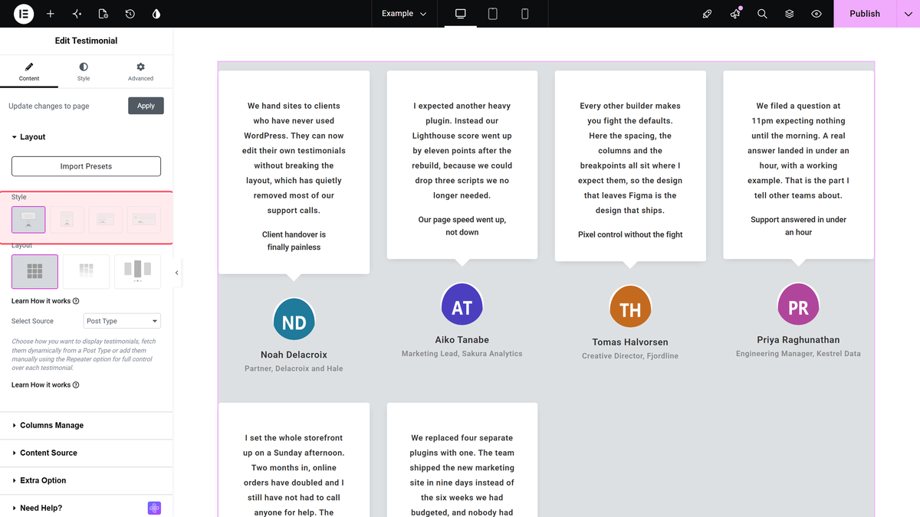The height and width of the screenshot is (517, 920).
Task: Preview changes with the eye icon
Action: (x=816, y=14)
